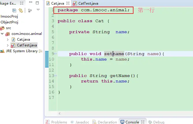Click 'public class Cat {' line
193x124 pixels.
[x=83, y=21]
